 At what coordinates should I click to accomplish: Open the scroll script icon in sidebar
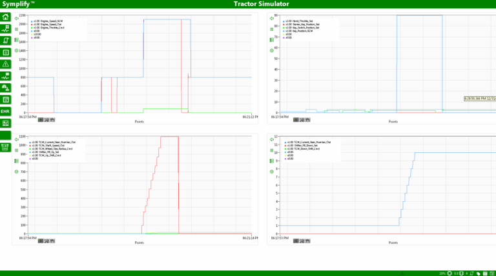click(5, 41)
